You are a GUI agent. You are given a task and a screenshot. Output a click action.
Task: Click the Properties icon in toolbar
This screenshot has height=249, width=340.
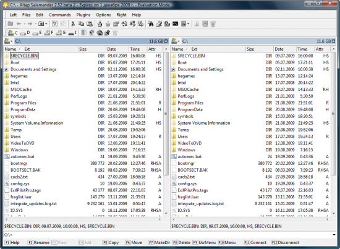pos(116,24)
